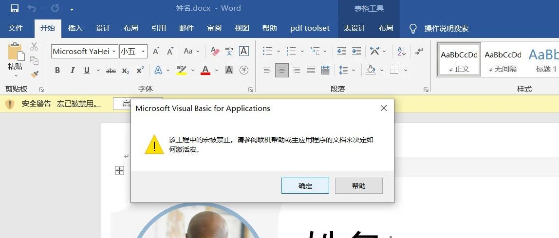Click the Save icon in quick access toolbar
559x238 pixels.
pos(14,8)
